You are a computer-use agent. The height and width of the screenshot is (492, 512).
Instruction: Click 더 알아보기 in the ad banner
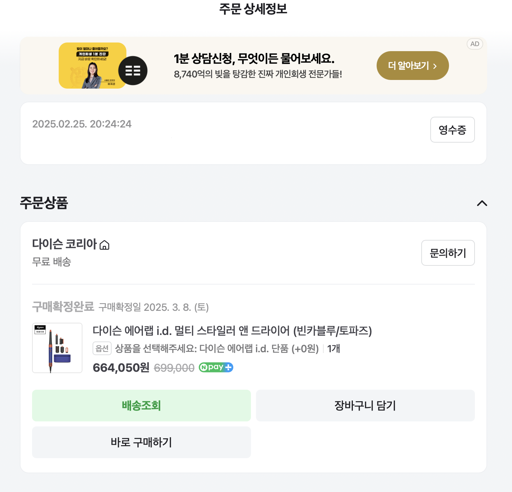(x=412, y=66)
